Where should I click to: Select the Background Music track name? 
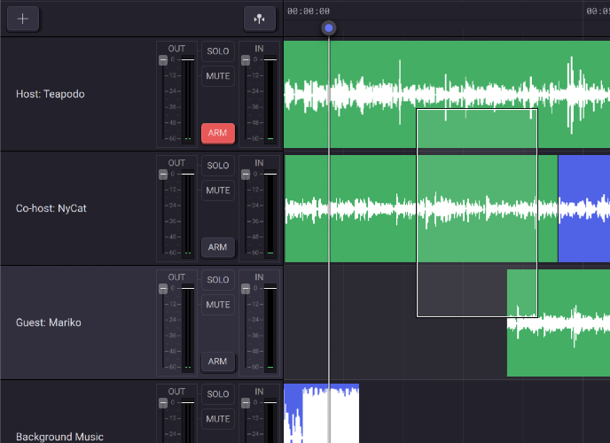pyautogui.click(x=59, y=437)
